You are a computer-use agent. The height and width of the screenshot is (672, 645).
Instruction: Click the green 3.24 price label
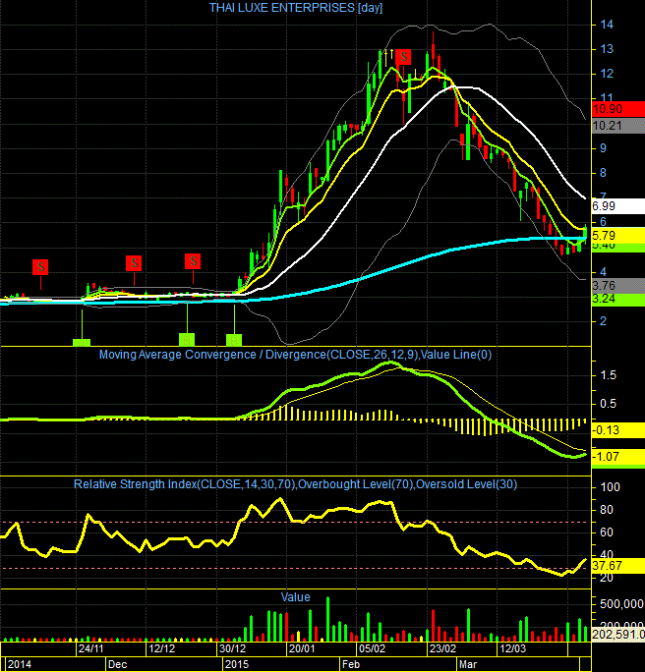pyautogui.click(x=618, y=299)
